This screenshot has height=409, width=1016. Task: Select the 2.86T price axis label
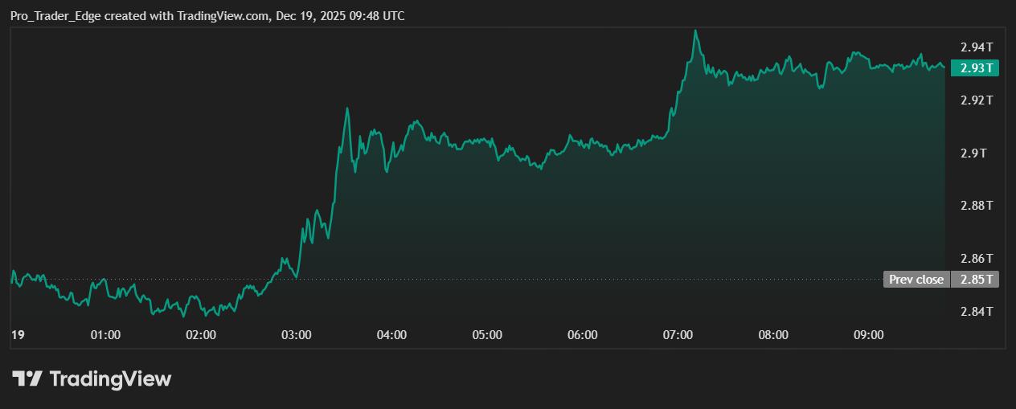tap(977, 259)
